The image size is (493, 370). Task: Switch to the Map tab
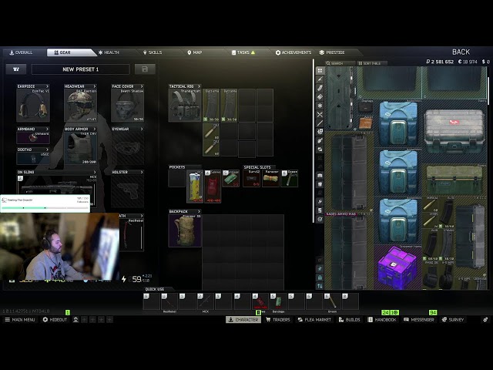(x=195, y=52)
